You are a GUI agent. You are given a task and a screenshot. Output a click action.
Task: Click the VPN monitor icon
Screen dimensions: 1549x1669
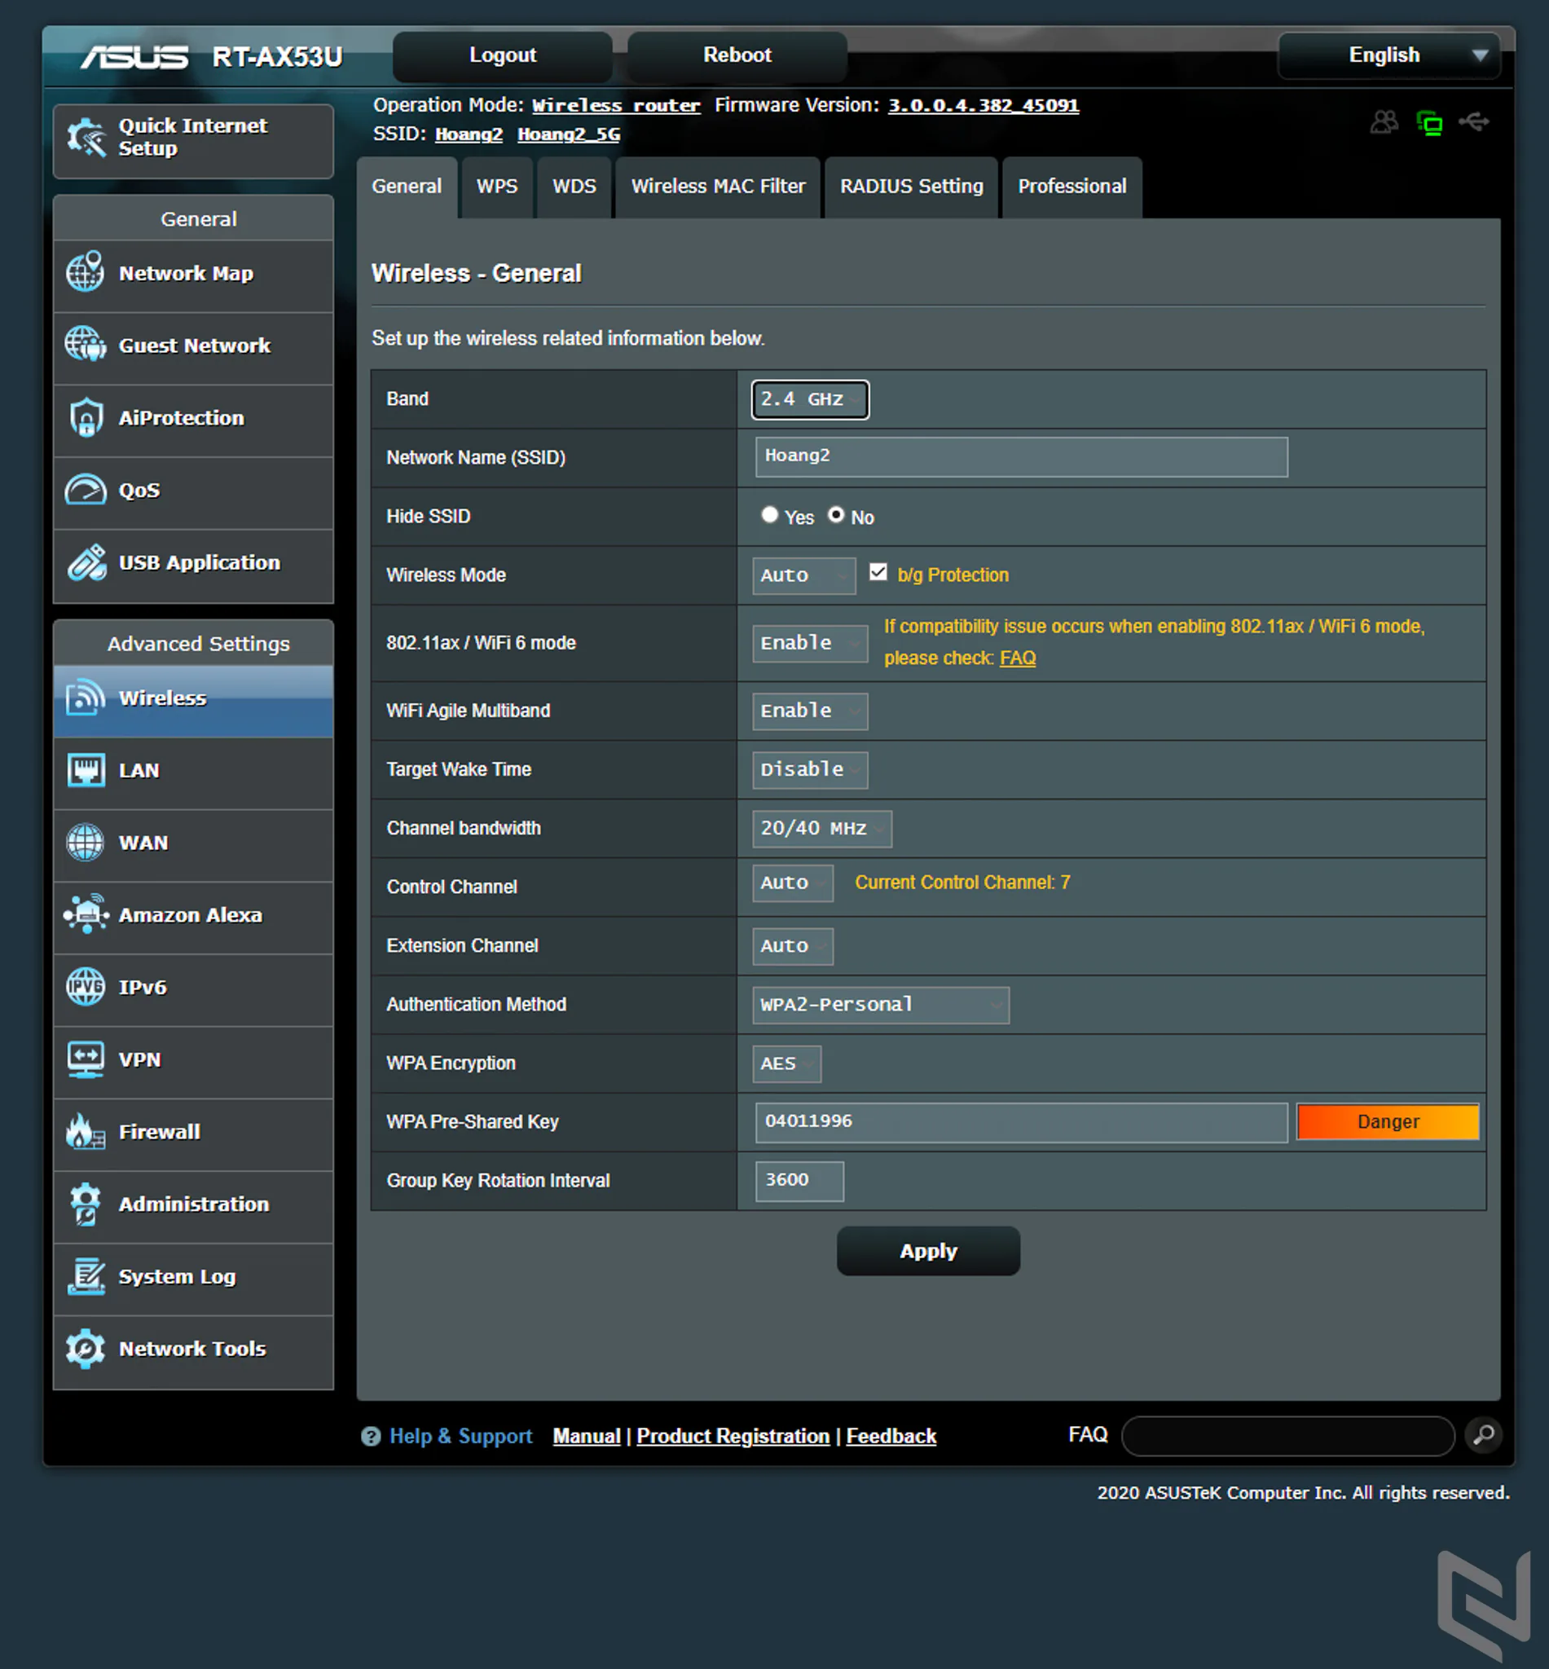(x=86, y=1059)
